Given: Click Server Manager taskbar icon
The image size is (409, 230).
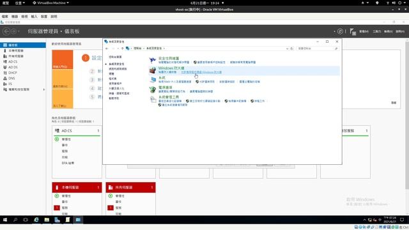Looking at the screenshot, I should click(x=57, y=220).
